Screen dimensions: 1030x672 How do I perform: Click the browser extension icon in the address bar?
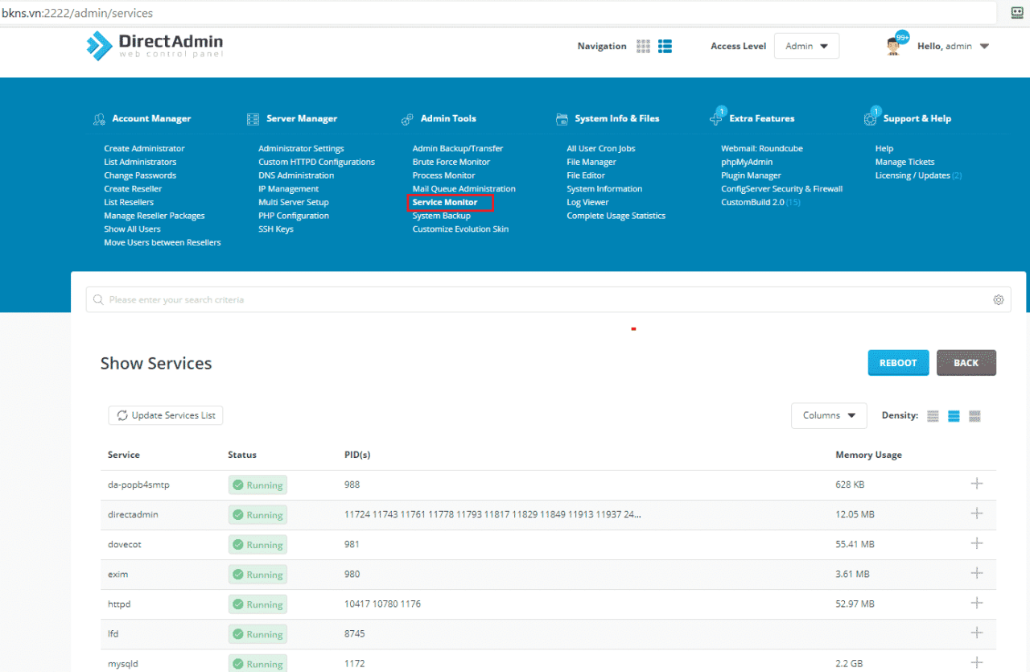pos(1016,12)
